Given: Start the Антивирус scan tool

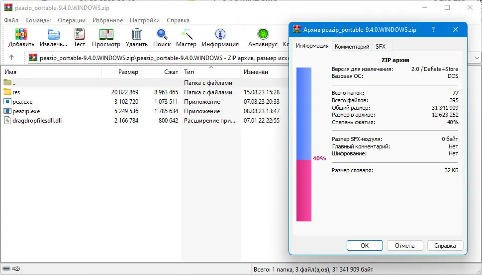Looking at the screenshot, I should click(x=263, y=34).
